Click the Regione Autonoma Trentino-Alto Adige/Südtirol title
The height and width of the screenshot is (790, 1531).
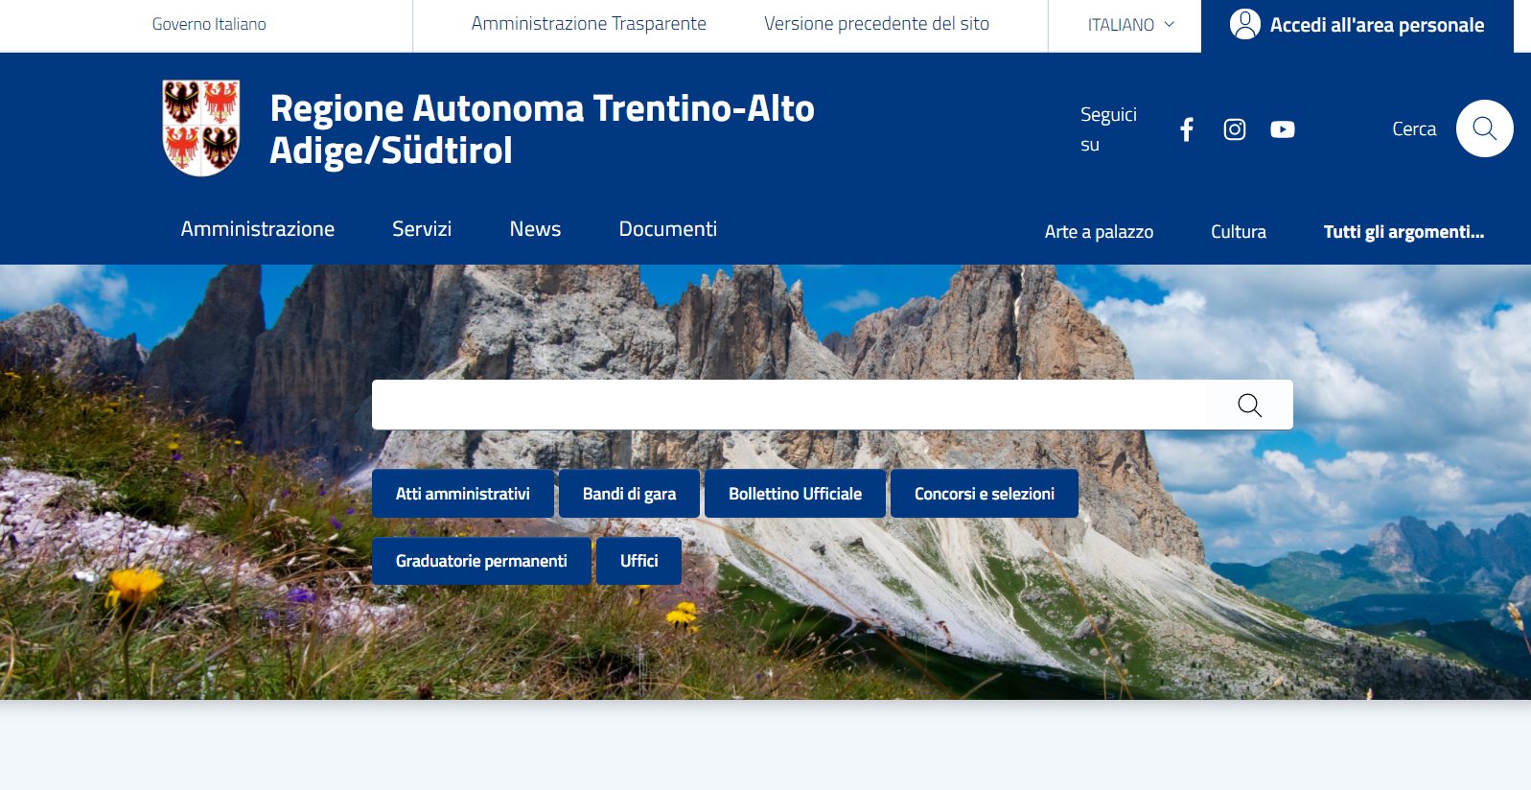point(542,128)
